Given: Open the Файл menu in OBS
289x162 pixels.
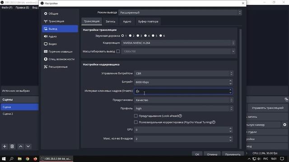Looking at the screenshot, I should (x=7, y=8).
